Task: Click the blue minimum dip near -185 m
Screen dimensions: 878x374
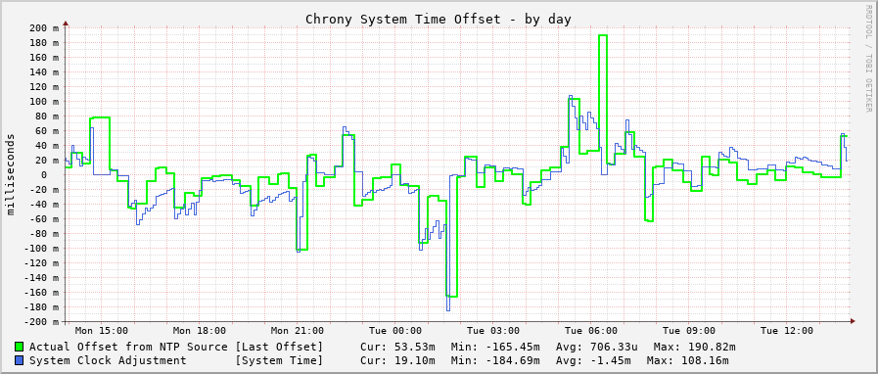Action: pos(448,309)
